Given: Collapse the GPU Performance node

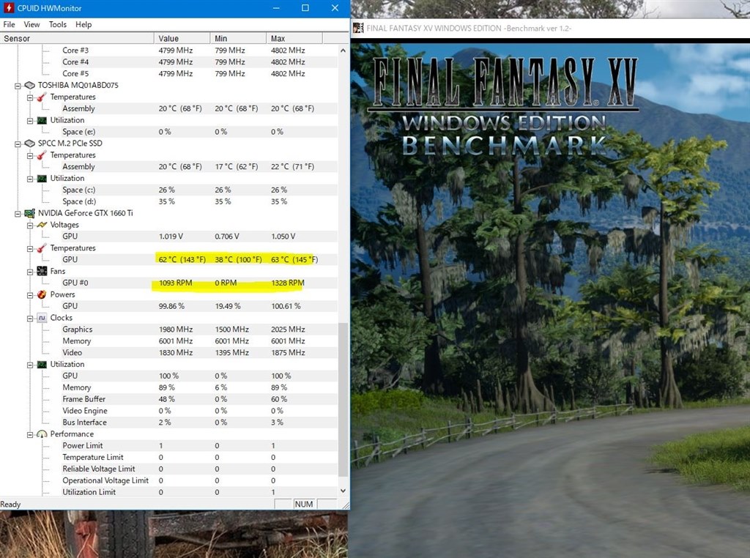Looking at the screenshot, I should (29, 435).
